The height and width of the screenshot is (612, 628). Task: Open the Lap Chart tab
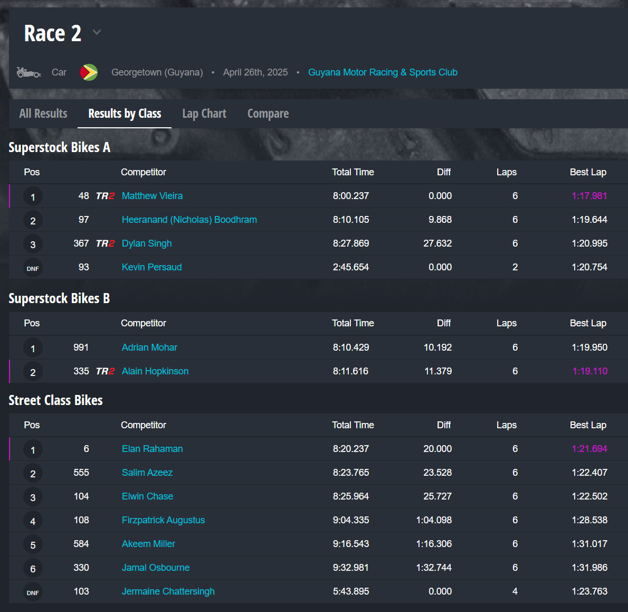(x=204, y=114)
